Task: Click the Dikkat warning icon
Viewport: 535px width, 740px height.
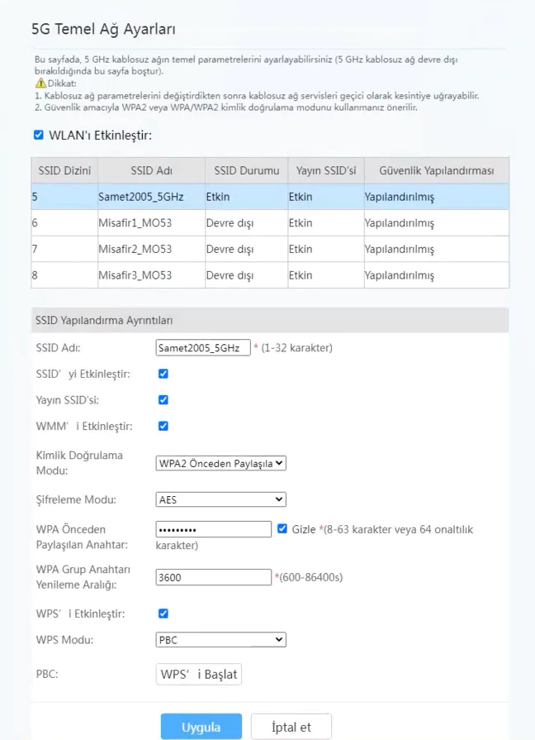Action: [40, 84]
